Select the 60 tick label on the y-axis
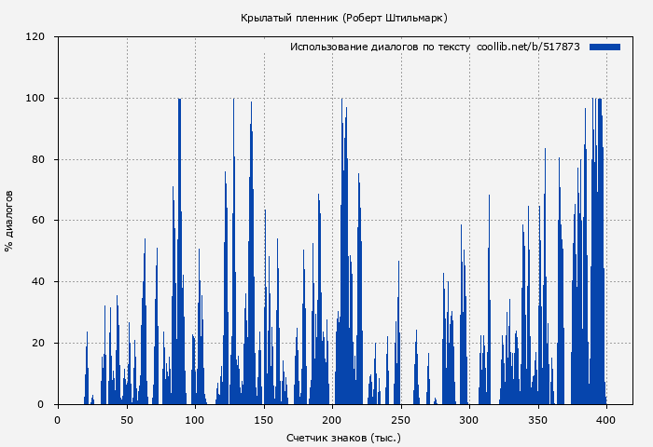The image size is (653, 447). (x=38, y=221)
